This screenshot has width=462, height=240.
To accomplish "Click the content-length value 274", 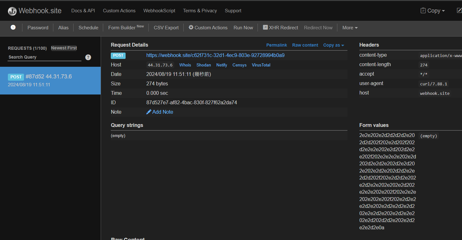I will tap(424, 65).
